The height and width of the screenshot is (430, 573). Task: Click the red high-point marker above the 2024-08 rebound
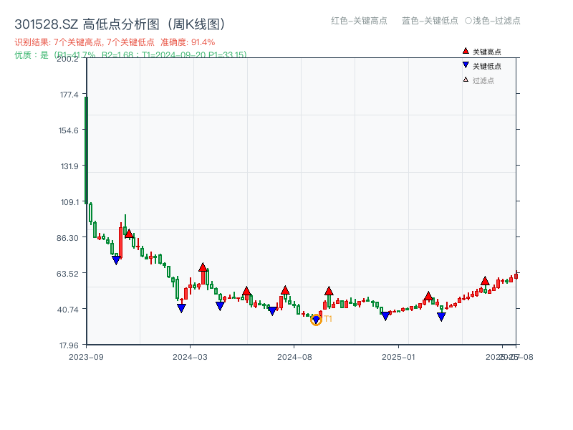coord(329,291)
